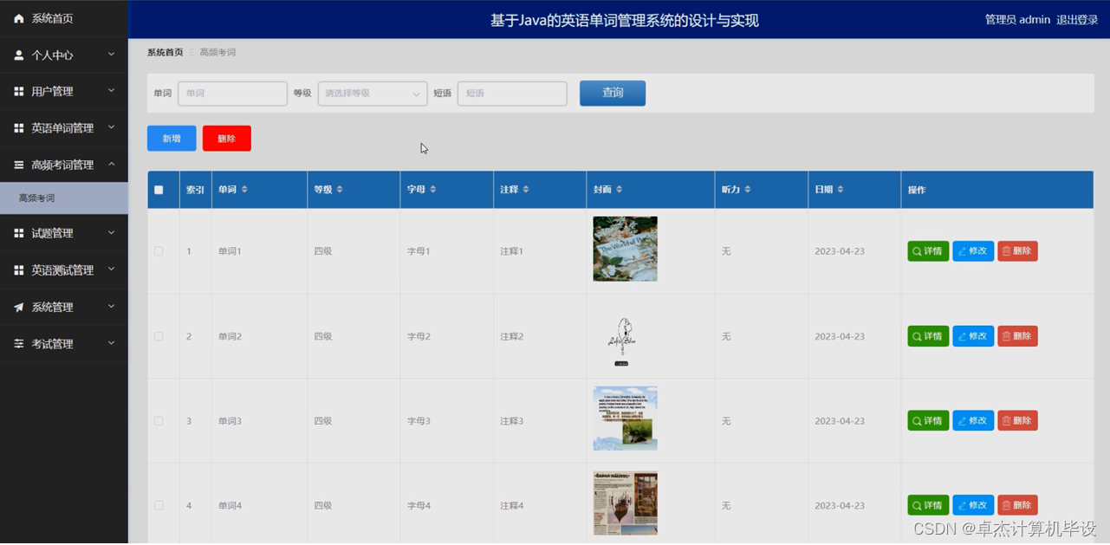Expand 个人中心 menu chevron

pos(111,55)
